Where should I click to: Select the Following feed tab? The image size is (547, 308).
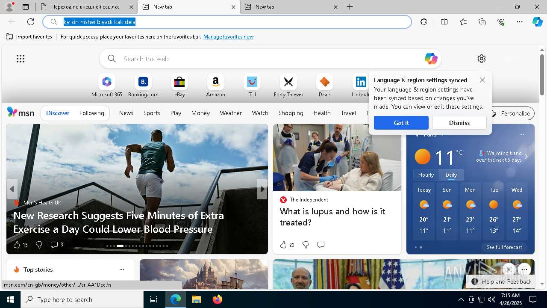pos(91,113)
